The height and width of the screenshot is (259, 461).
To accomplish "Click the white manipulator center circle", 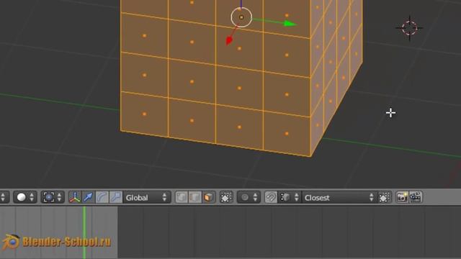I will 241,17.
